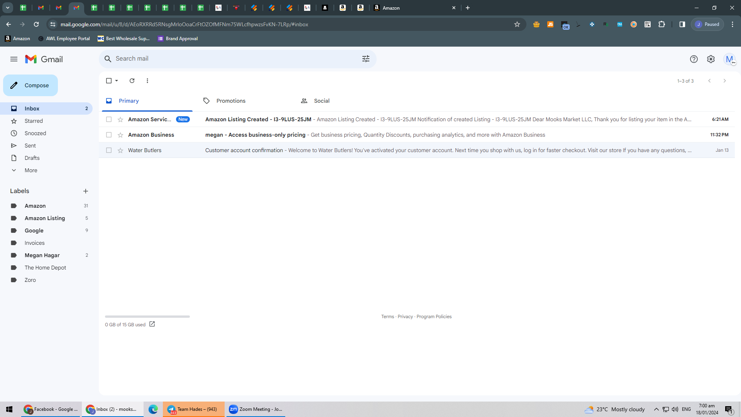Open Windows Start menu
Screen dimensions: 741x417
9,409
